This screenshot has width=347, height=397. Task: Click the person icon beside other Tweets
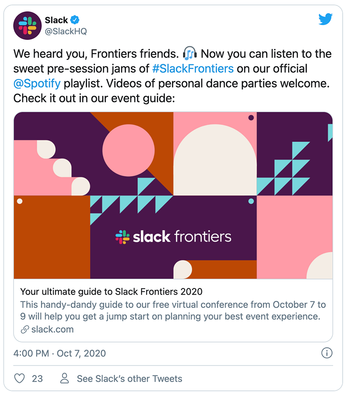pos(65,378)
